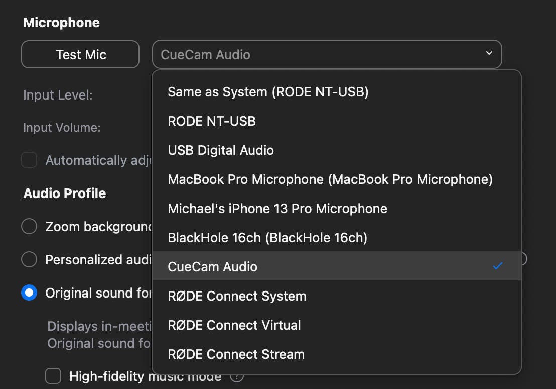The image size is (556, 389).
Task: Click the Audio Profile heading
Action: [x=65, y=193]
